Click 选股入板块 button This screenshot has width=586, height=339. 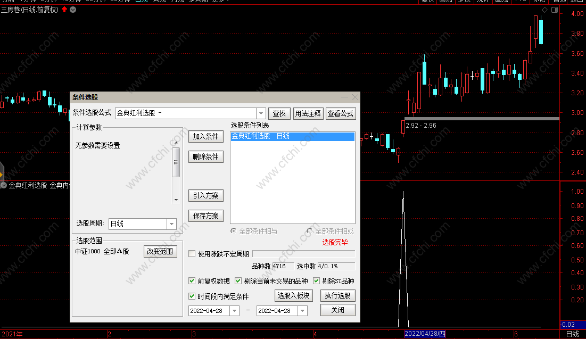pos(294,296)
